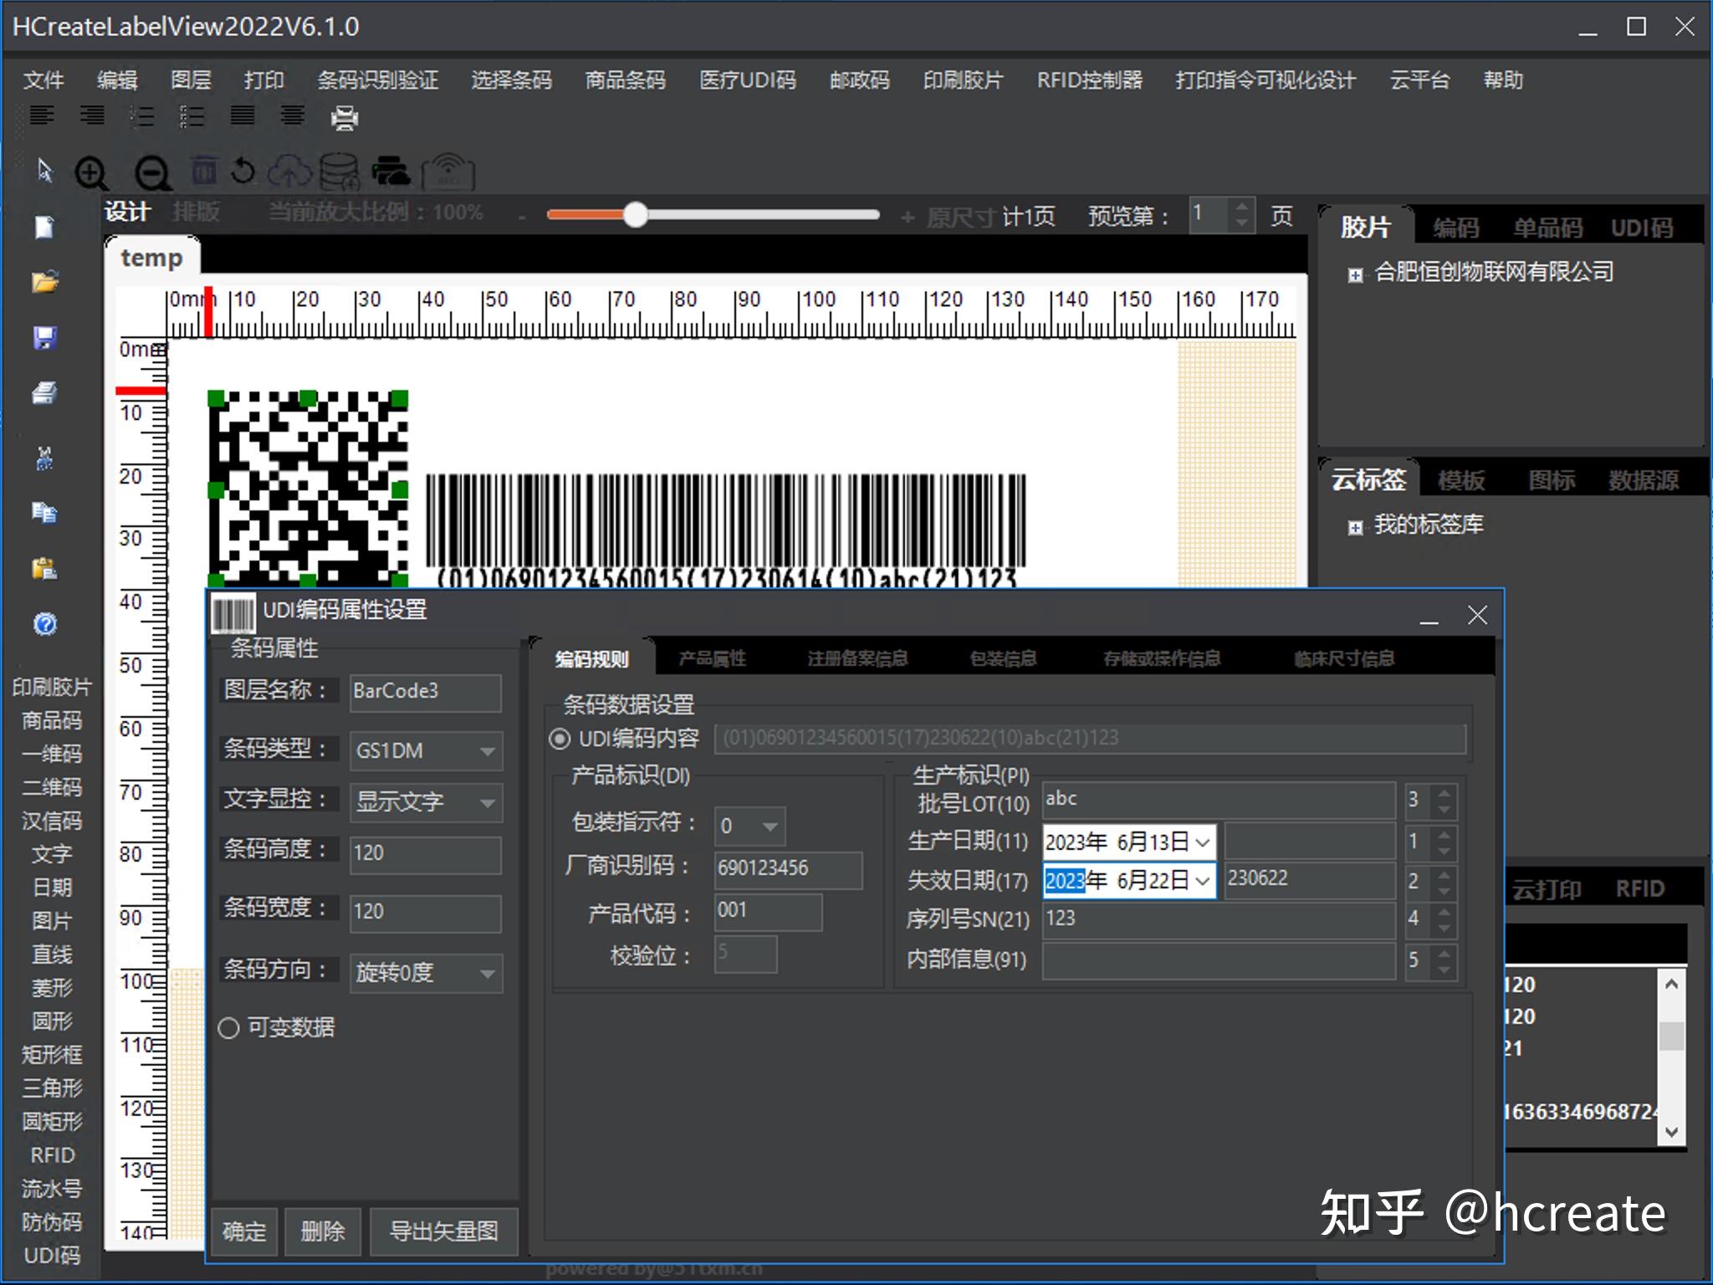
Task: Open the database icon on the toolbar
Action: [337, 172]
